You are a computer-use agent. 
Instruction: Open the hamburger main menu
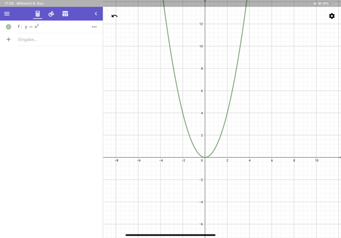click(x=7, y=14)
